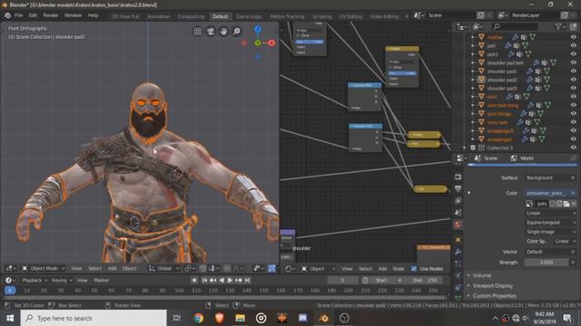Image resolution: width=581 pixels, height=326 pixels.
Task: Open the Particles properties tab icon
Action: (x=458, y=264)
